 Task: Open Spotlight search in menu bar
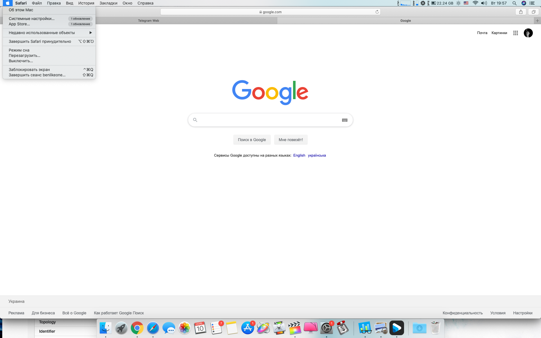coord(515,3)
